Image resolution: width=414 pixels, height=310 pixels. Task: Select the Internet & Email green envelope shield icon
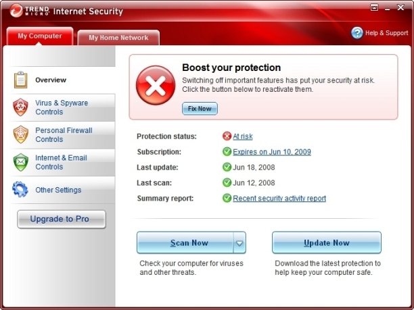[20, 162]
